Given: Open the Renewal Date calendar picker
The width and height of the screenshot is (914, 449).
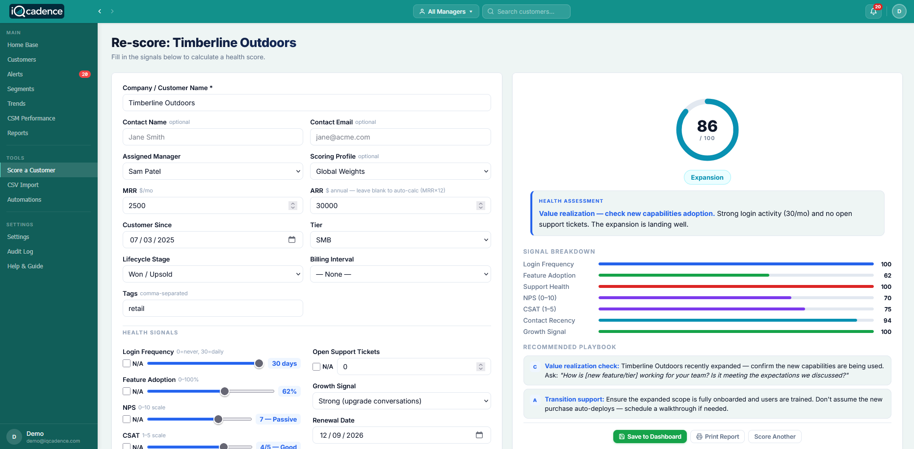Looking at the screenshot, I should [x=479, y=435].
